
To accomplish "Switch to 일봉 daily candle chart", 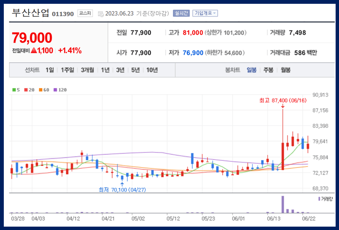I will pyautogui.click(x=252, y=70).
